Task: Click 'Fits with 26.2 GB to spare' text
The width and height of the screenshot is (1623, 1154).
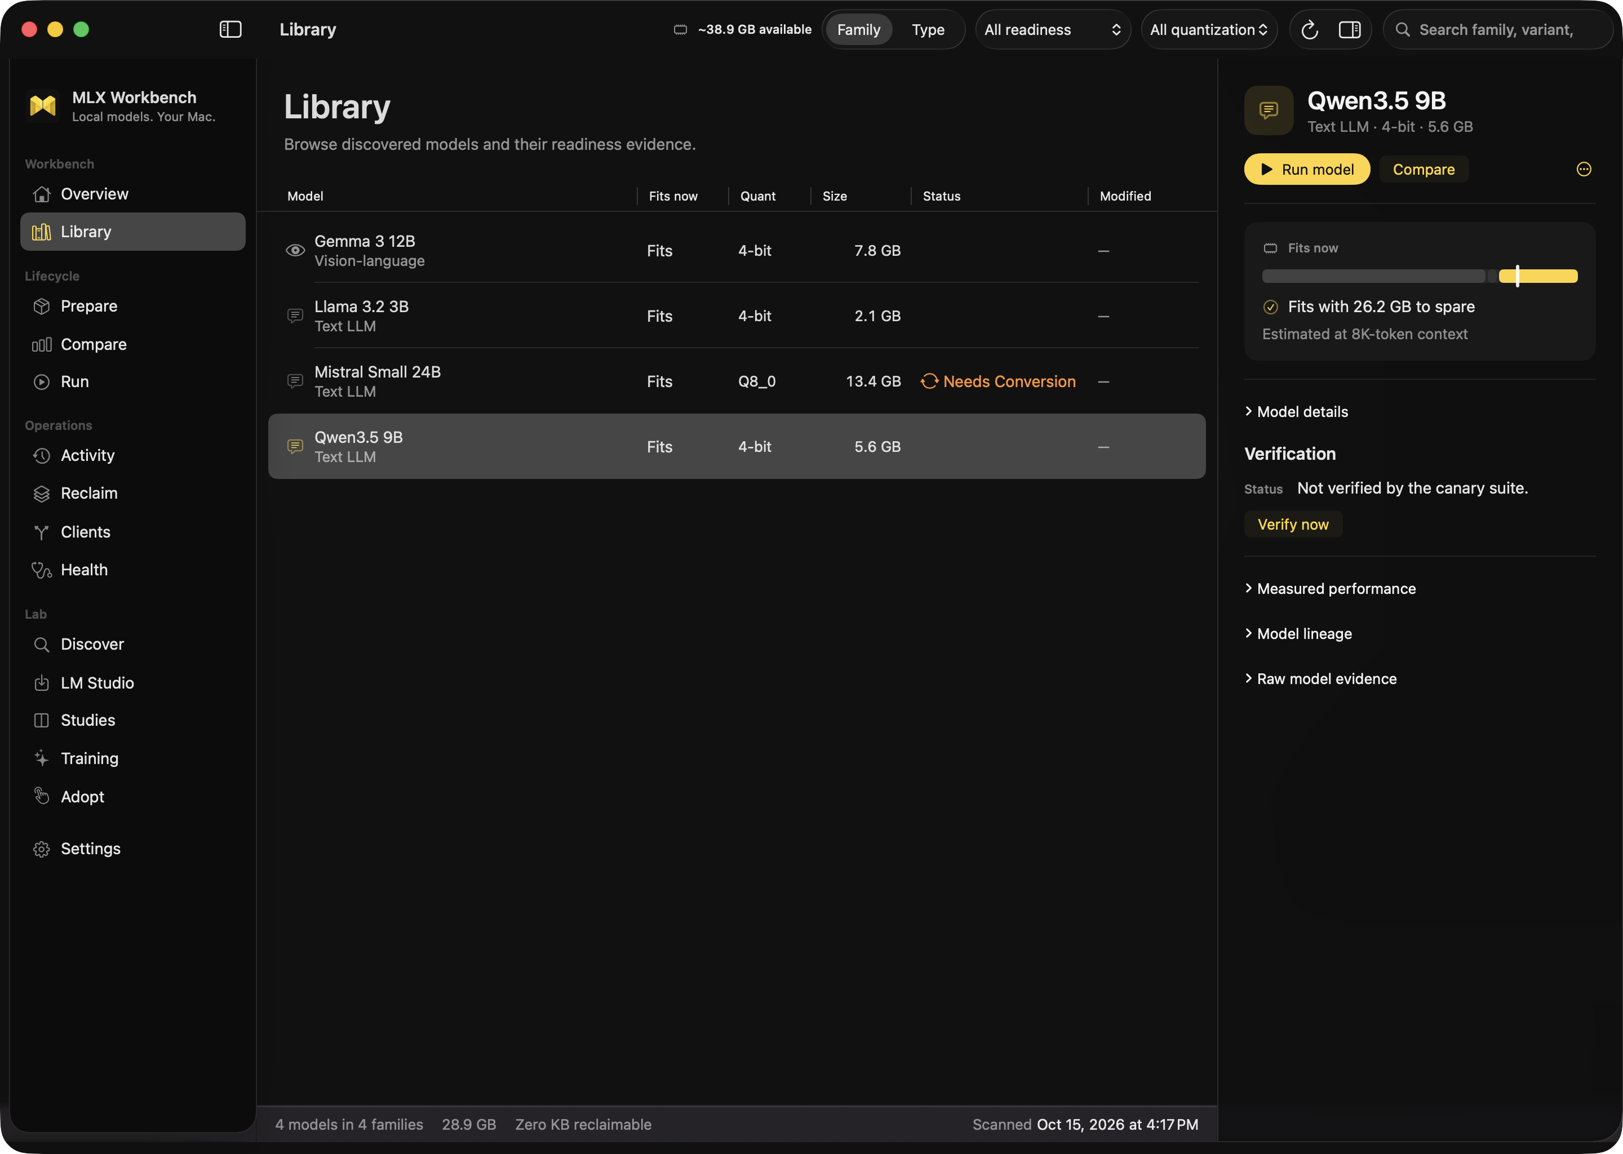Action: (1381, 307)
